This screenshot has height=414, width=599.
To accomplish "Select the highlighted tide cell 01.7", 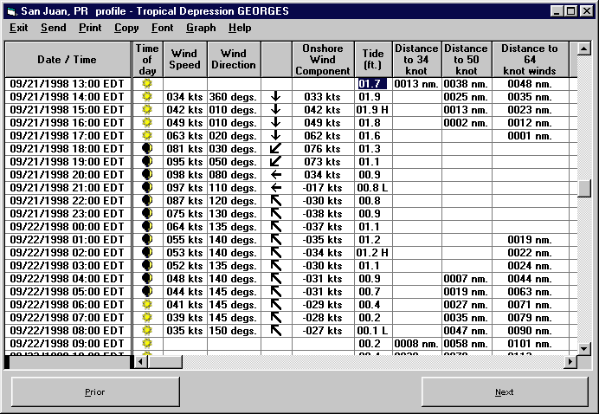I will [373, 84].
